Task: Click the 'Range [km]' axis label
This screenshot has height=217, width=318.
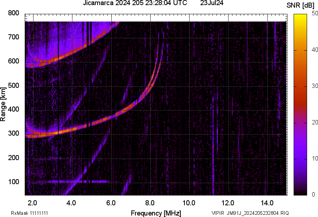Action: [3, 104]
